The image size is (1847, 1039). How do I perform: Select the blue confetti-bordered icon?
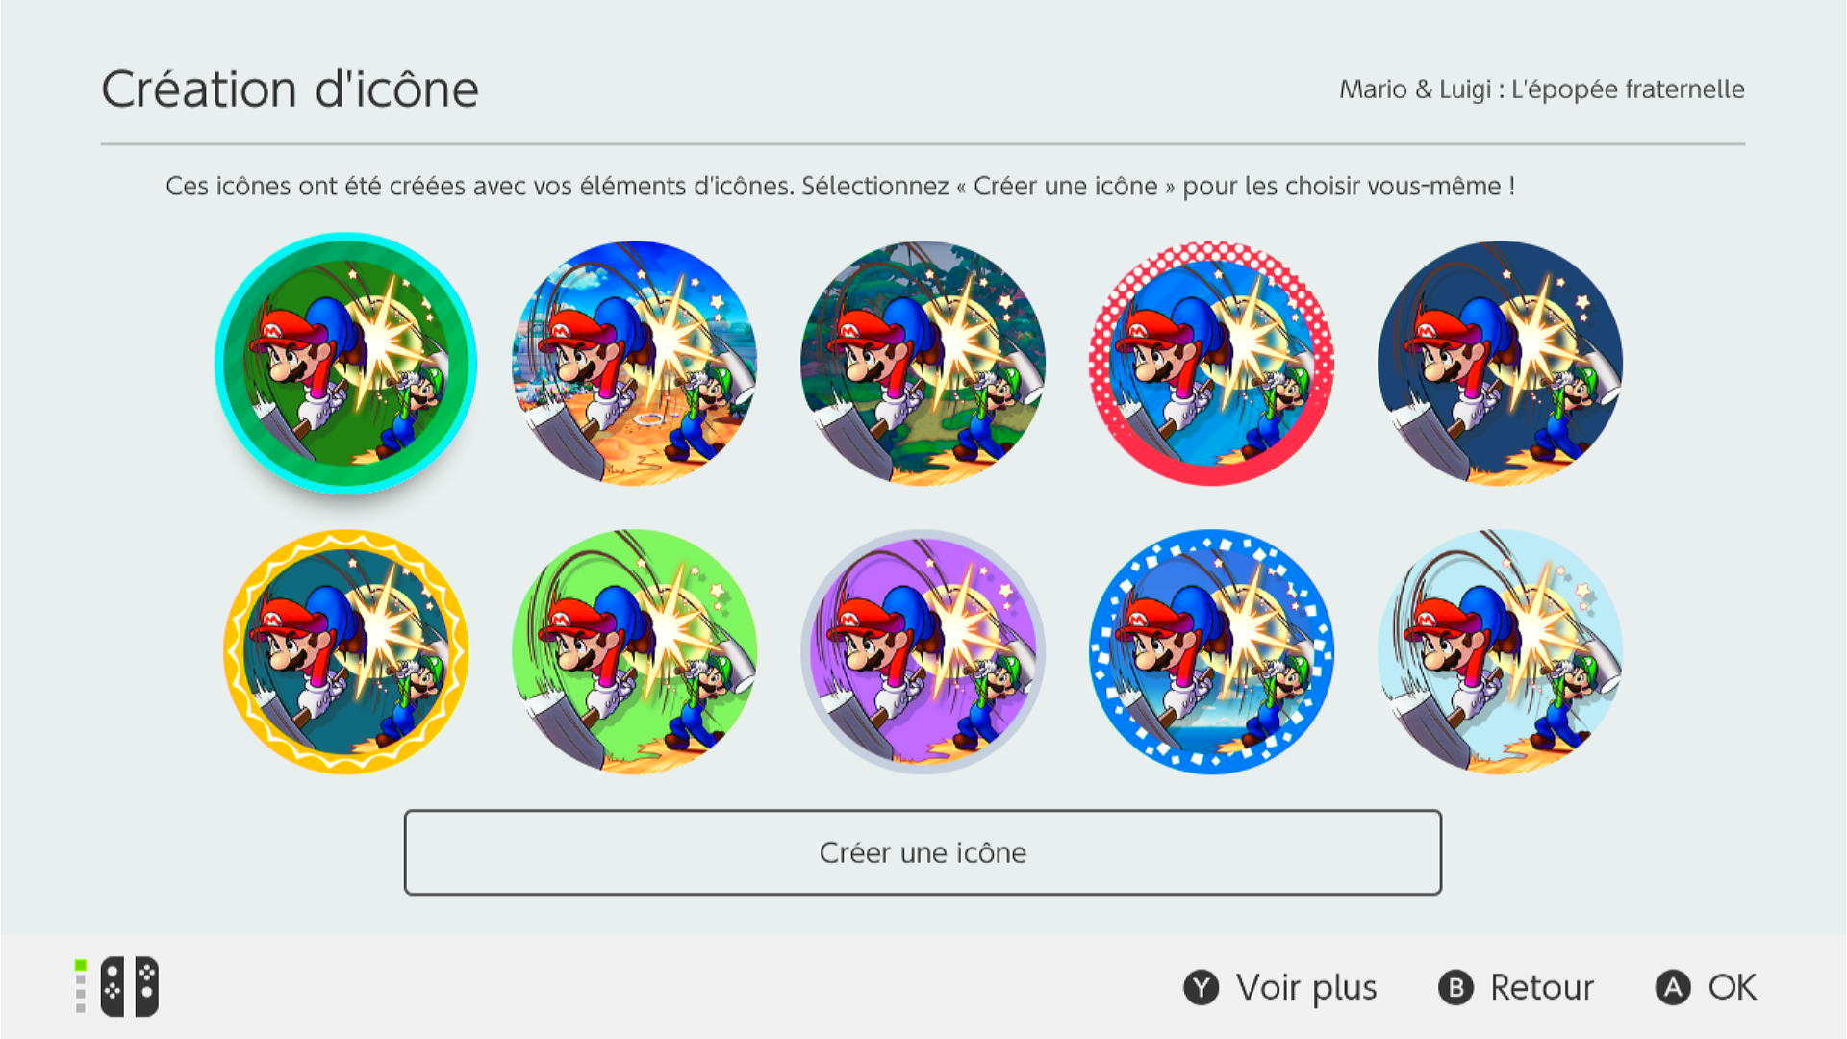(x=1211, y=652)
